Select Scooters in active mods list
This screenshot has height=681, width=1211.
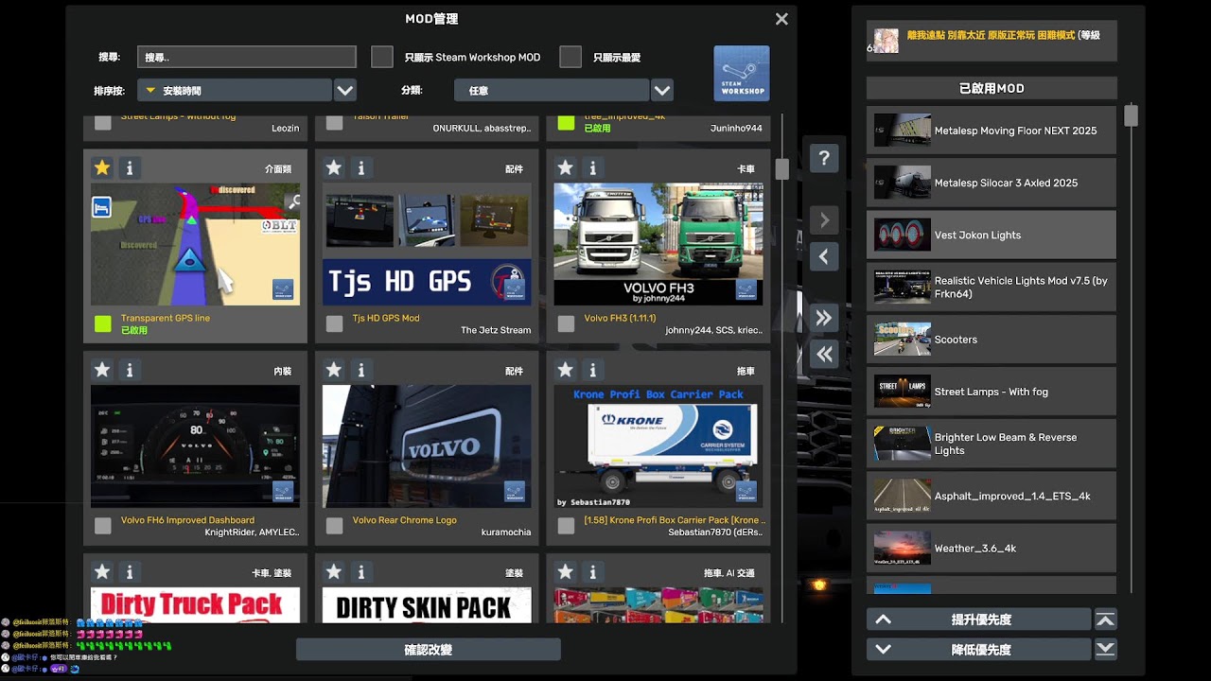pos(992,339)
